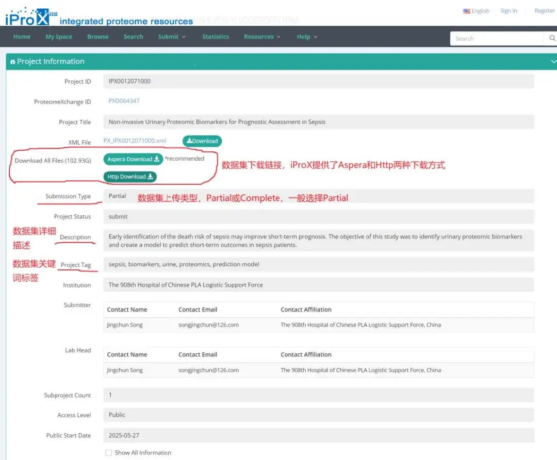
Task: Go to the Home menu item
Action: click(22, 37)
